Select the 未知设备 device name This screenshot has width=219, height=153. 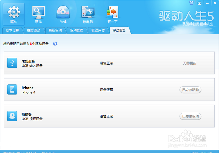28,61
